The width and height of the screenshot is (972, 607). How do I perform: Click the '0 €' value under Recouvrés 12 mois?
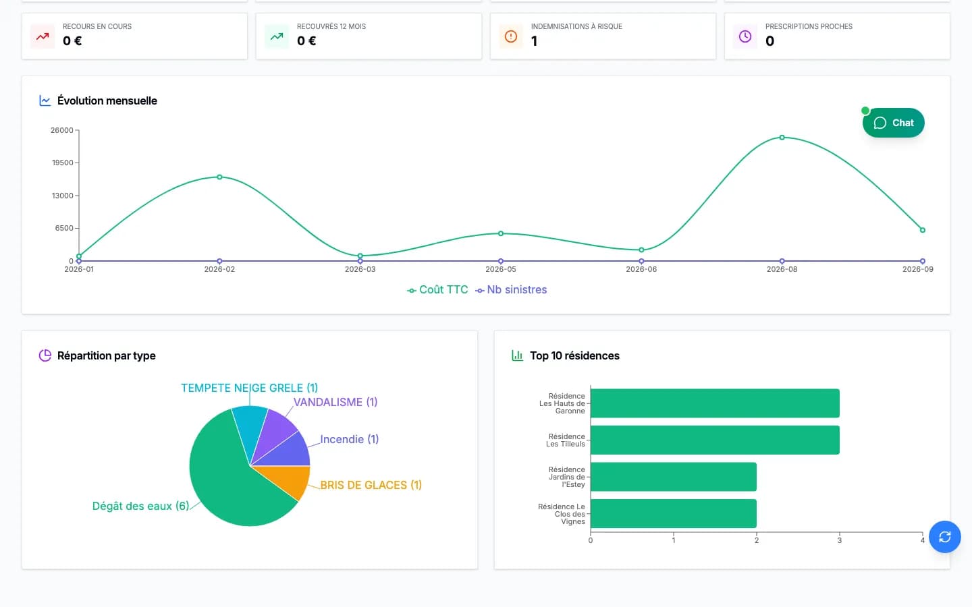(x=306, y=41)
